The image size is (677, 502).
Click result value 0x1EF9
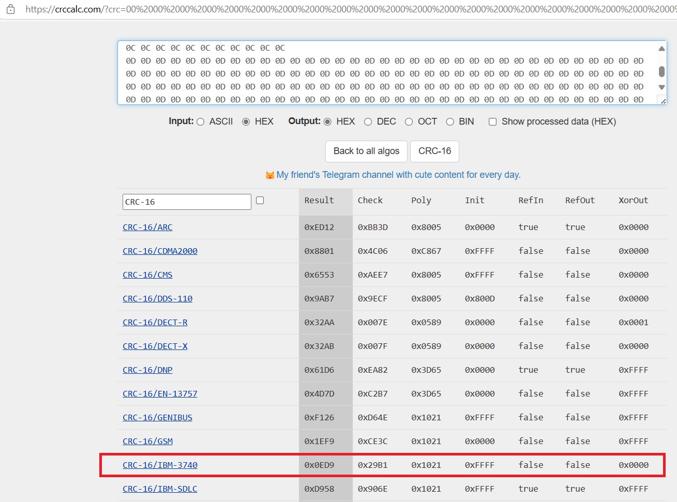319,441
